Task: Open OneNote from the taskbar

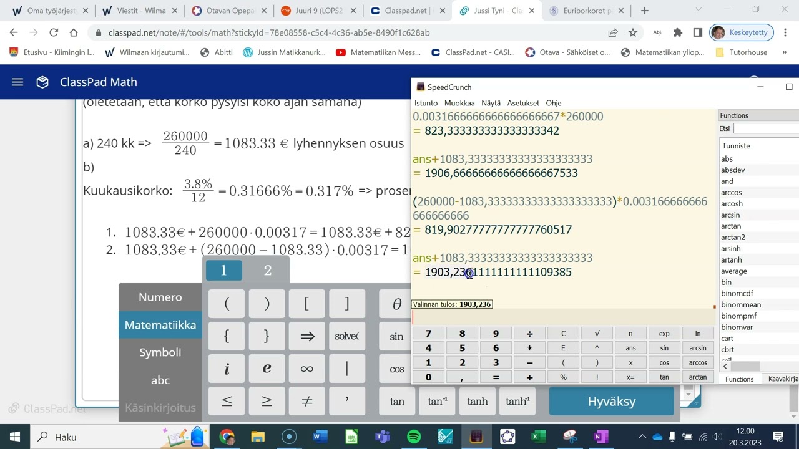Action: click(601, 437)
